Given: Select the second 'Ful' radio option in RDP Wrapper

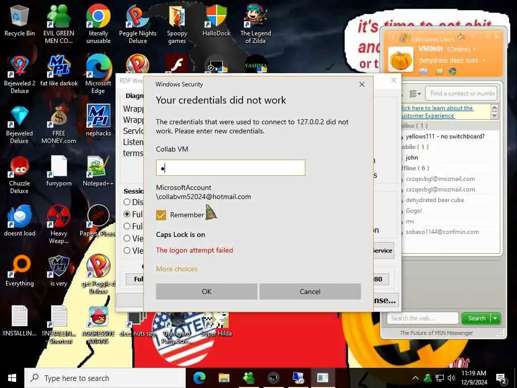Looking at the screenshot, I should tap(127, 226).
